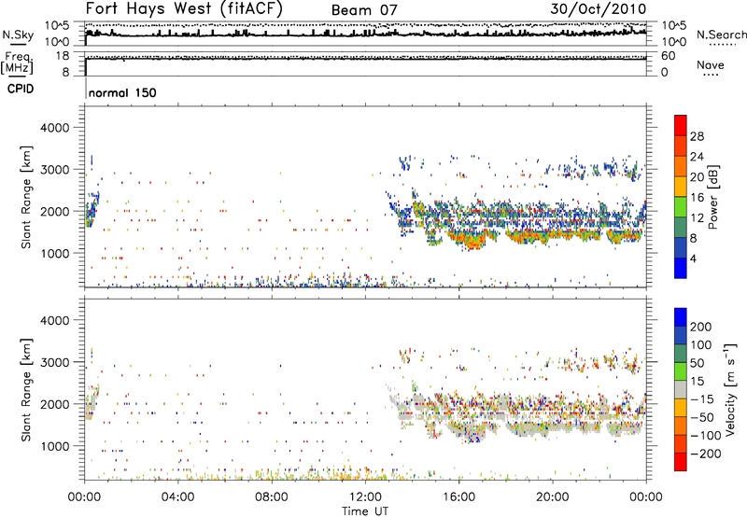Click "Slant Range [km]" label of Power panel
The height and width of the screenshot is (517, 747).
click(x=26, y=197)
